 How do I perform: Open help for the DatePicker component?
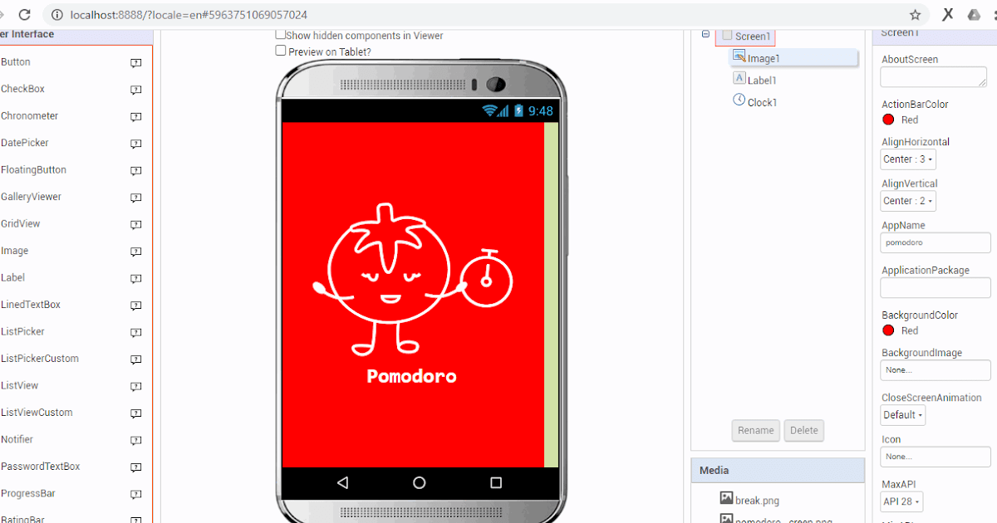click(135, 144)
